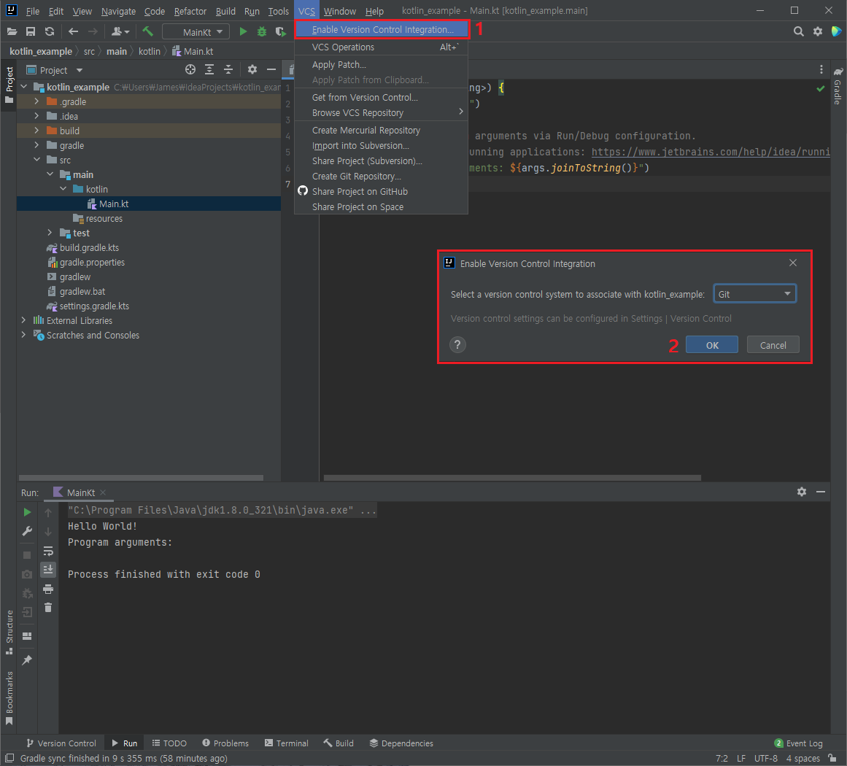Click the Select Opened File target icon
The height and width of the screenshot is (766, 847).
[190, 69]
